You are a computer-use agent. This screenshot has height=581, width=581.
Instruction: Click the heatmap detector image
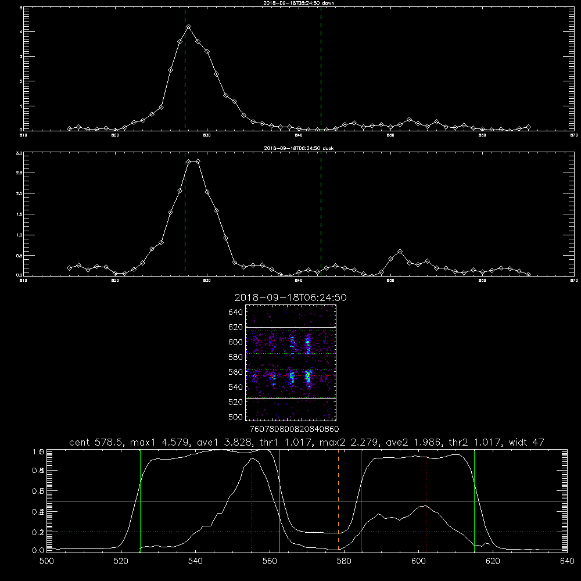[x=290, y=363]
